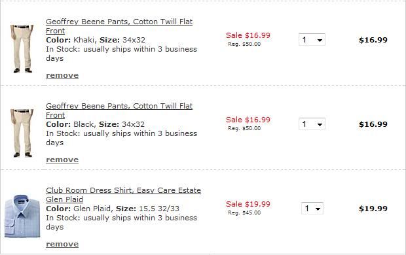Click bold $16.99 total on Black pants row
This screenshot has height=255, width=406.
click(373, 124)
